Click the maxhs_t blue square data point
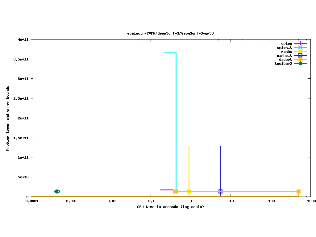 click(220, 191)
